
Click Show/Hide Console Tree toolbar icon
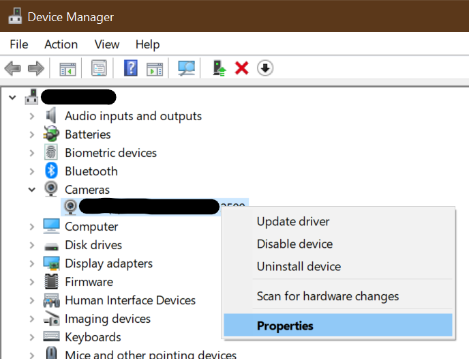(x=67, y=68)
